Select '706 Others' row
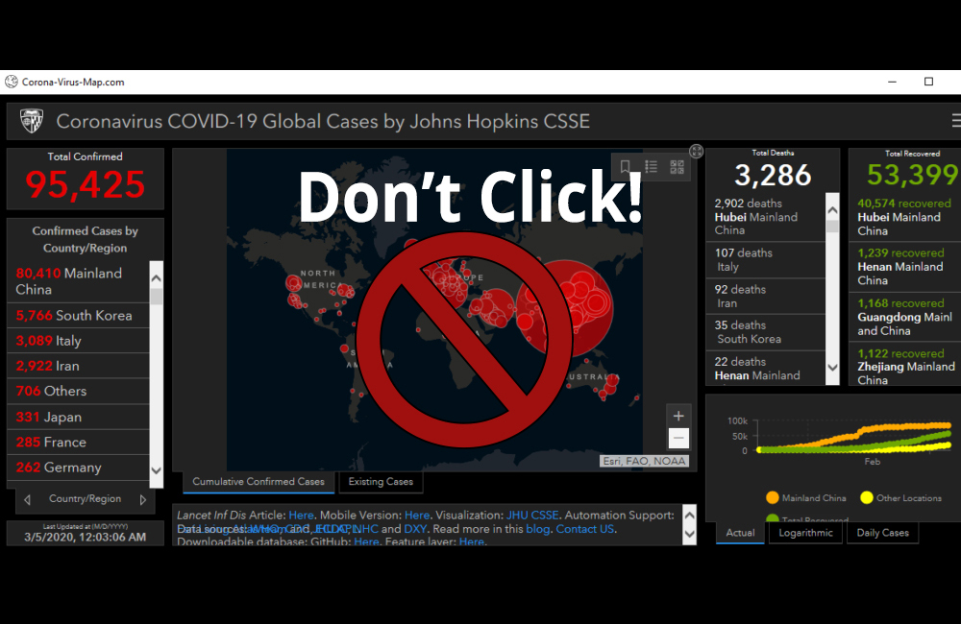 click(x=78, y=392)
